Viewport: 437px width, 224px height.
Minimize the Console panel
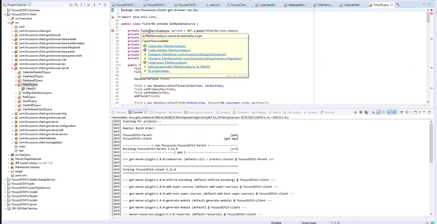coord(424,111)
